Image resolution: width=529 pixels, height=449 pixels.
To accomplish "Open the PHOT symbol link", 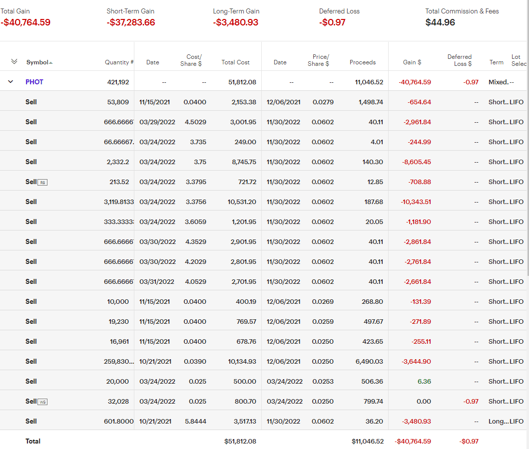I will [34, 82].
